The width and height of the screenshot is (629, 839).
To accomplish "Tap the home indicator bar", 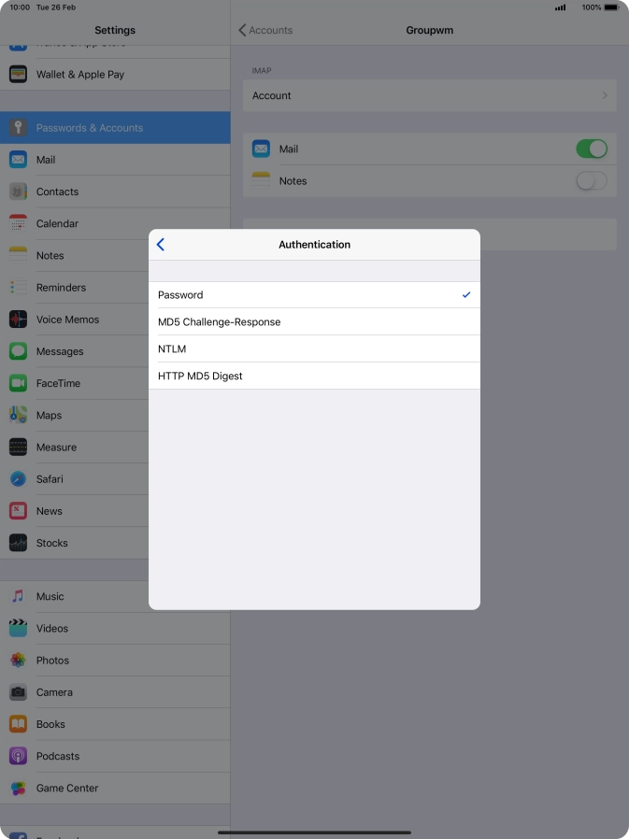I will tap(314, 832).
